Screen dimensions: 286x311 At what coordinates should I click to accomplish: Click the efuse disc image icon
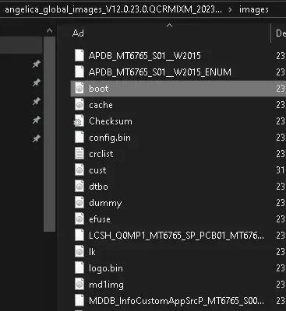[79, 219]
